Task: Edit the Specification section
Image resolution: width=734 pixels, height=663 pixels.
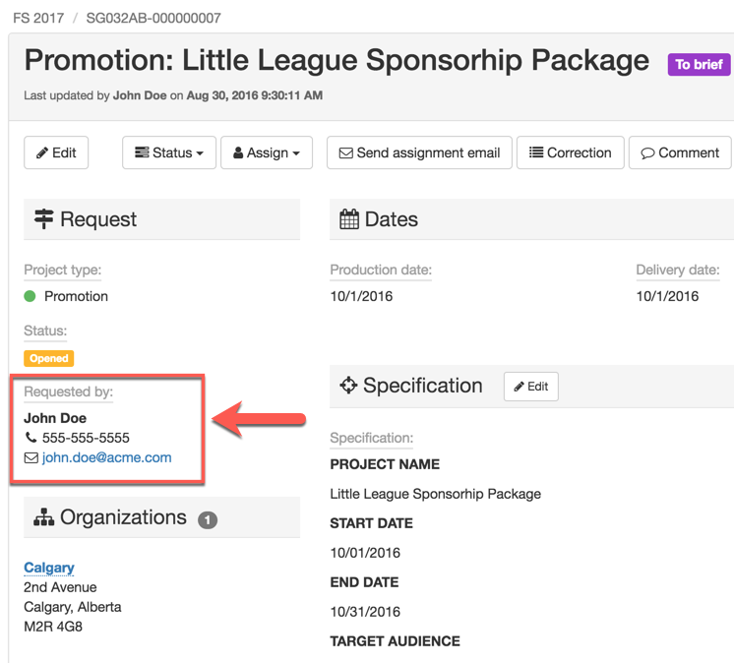Action: (531, 387)
